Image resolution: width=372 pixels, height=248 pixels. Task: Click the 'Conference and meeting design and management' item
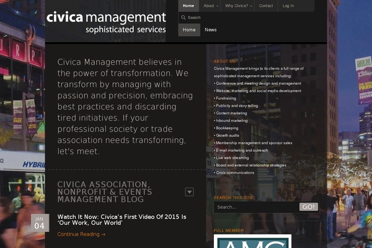coord(257,84)
